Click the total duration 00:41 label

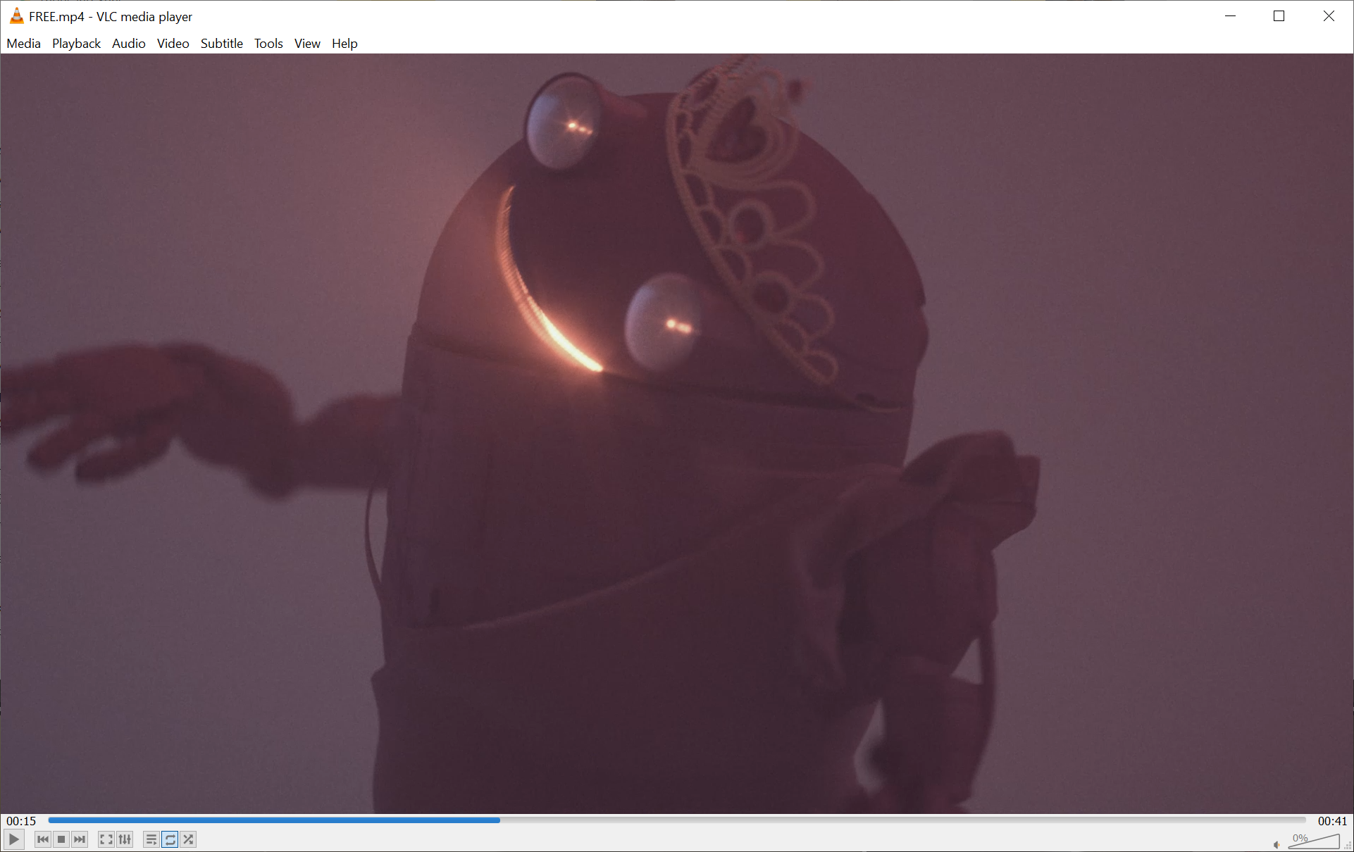click(x=1332, y=821)
